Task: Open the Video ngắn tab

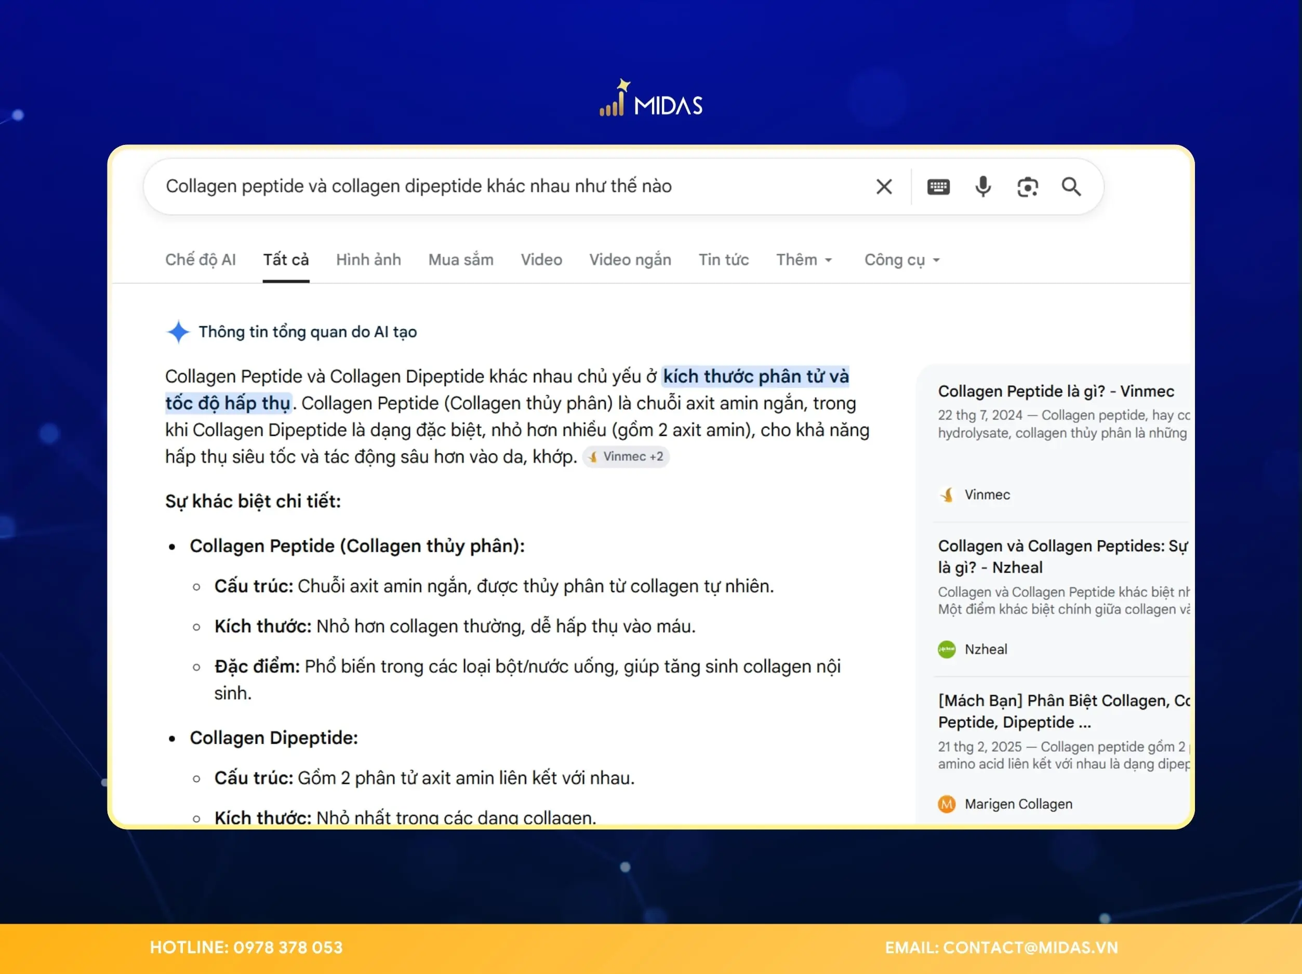Action: tap(630, 260)
